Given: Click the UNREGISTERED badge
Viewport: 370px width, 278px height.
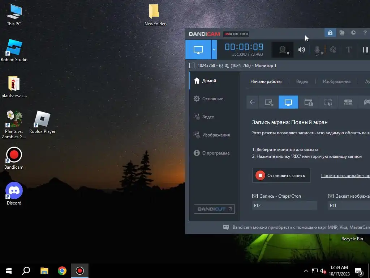Looking at the screenshot, I should click(x=236, y=34).
